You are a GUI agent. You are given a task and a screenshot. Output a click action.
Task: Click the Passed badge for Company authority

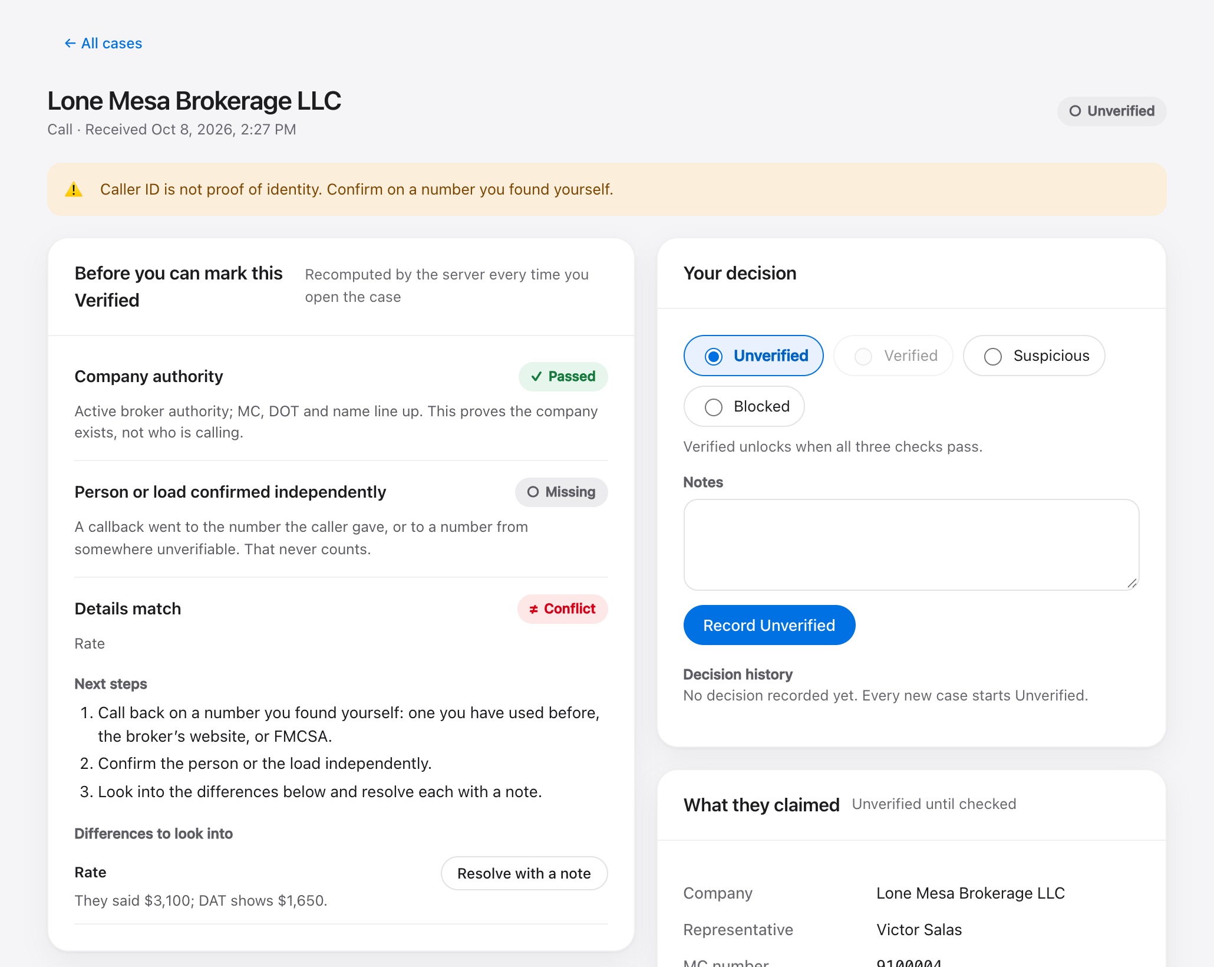[x=563, y=376]
